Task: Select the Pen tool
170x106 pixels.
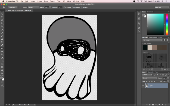Action: coord(2,58)
